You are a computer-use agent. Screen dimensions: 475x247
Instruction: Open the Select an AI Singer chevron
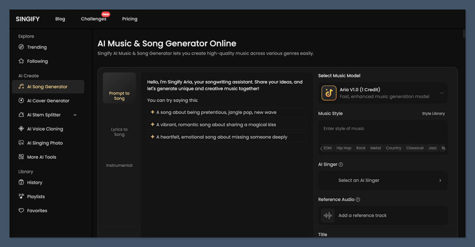pos(440,180)
